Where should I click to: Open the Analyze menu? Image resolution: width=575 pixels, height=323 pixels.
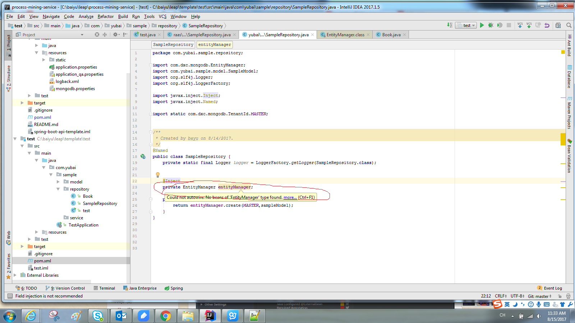86,17
